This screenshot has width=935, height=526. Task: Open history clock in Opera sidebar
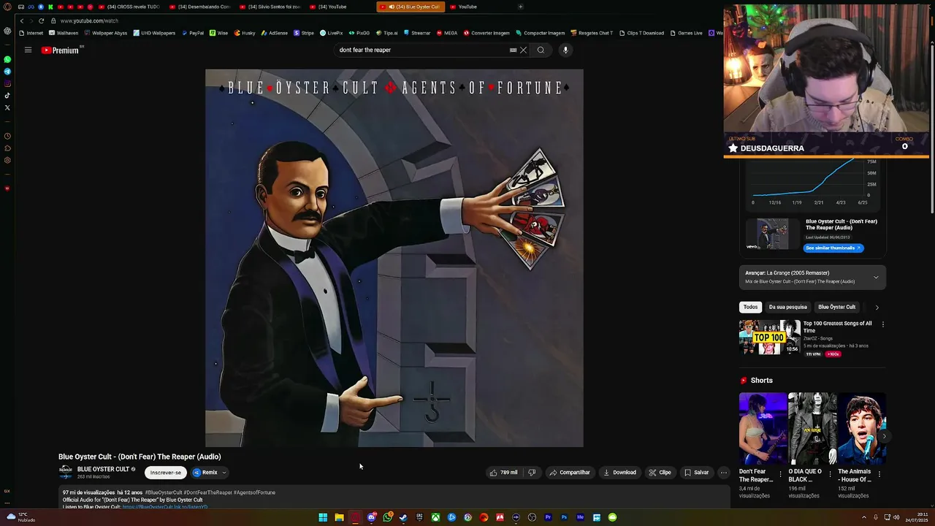[x=7, y=136]
